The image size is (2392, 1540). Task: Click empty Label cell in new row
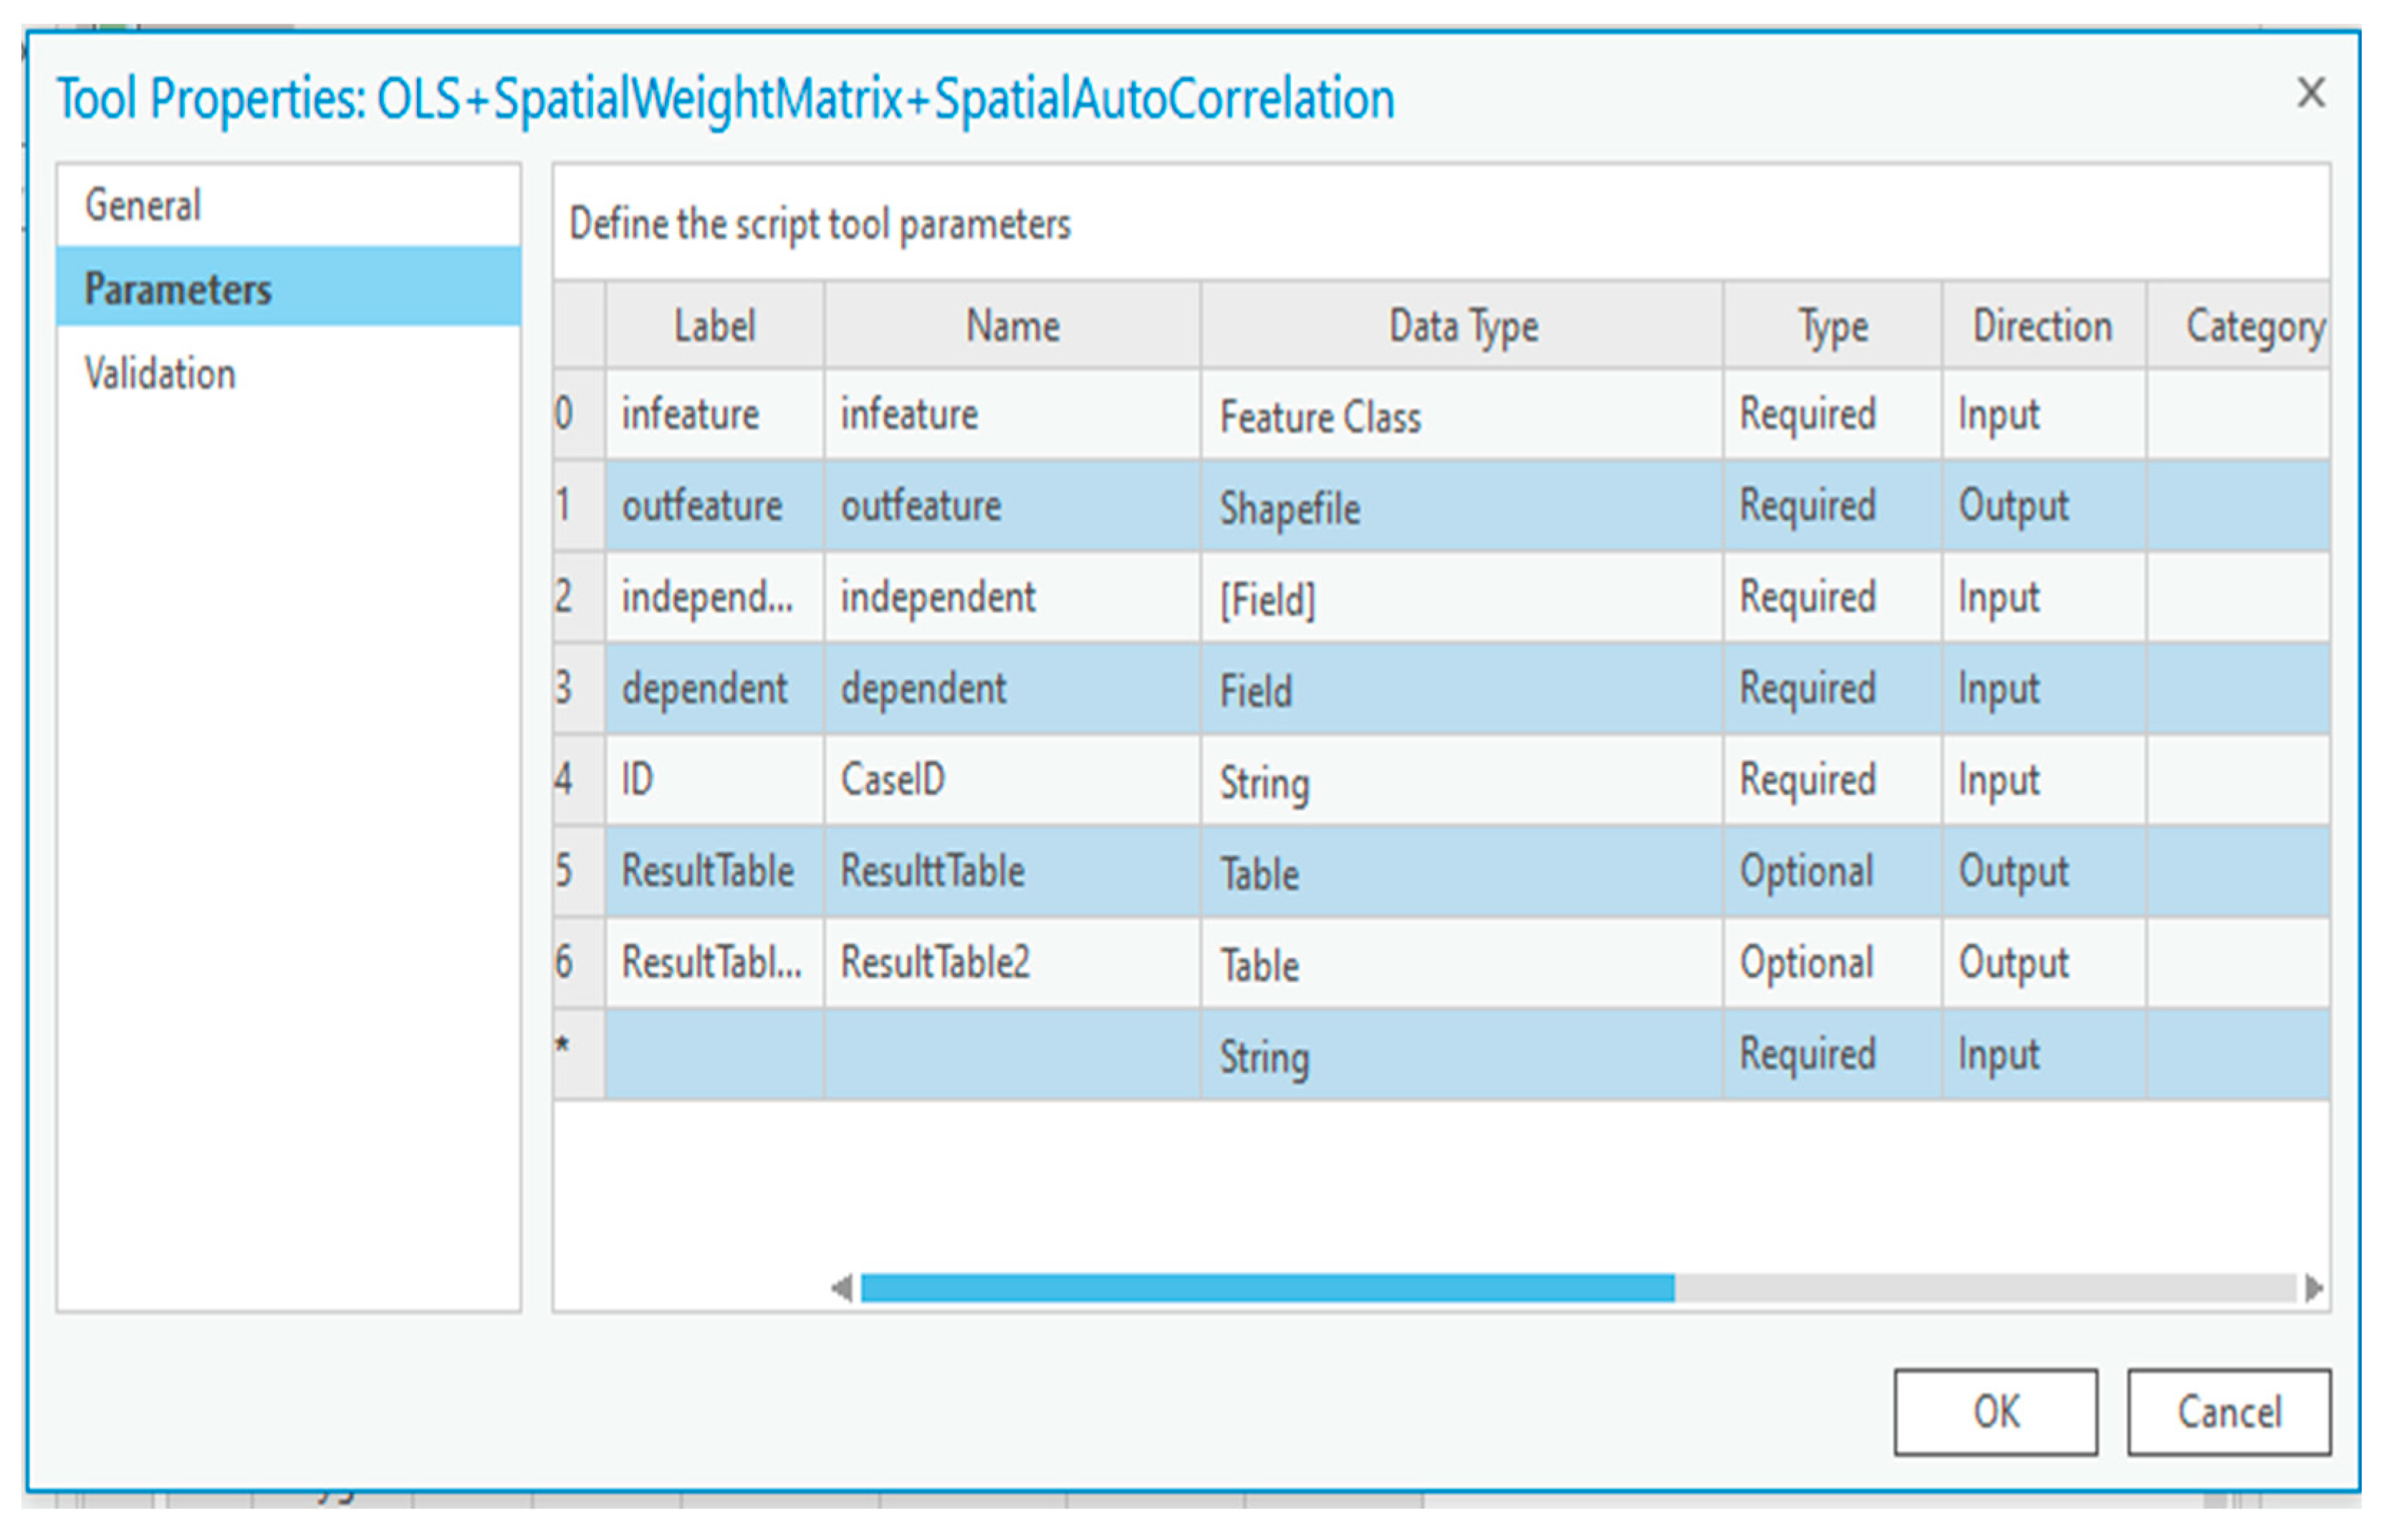click(x=714, y=1055)
